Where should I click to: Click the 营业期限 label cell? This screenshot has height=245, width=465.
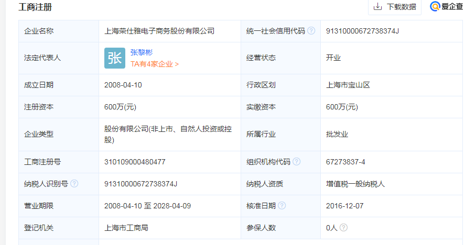click(x=59, y=206)
